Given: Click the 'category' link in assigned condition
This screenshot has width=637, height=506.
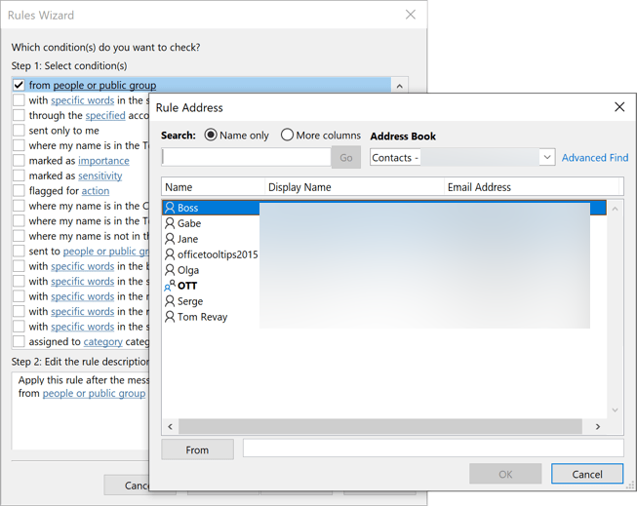Looking at the screenshot, I should coord(102,342).
